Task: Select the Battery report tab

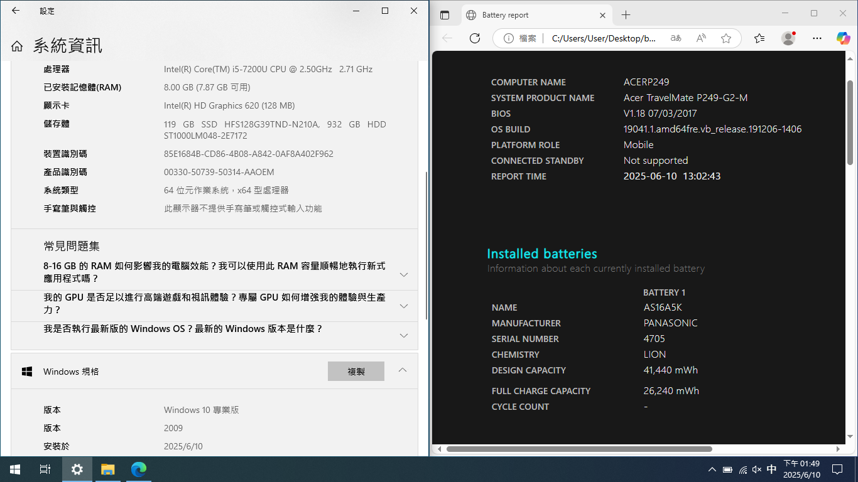Action: click(x=537, y=15)
